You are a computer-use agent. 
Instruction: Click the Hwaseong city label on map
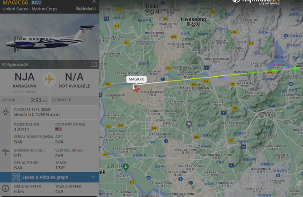[x=194, y=22]
